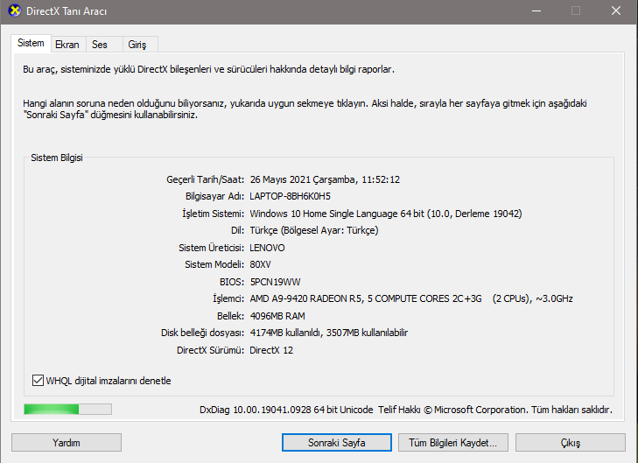Screen dimensions: 638x463
Task: Click the DirectX 12 version value
Action: coord(271,350)
